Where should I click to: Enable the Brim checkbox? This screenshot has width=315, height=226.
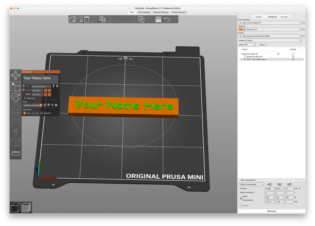(x=265, y=45)
